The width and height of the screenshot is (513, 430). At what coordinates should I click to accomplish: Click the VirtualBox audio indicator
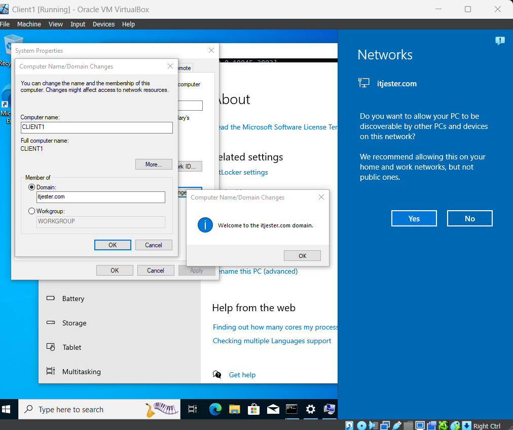click(373, 425)
